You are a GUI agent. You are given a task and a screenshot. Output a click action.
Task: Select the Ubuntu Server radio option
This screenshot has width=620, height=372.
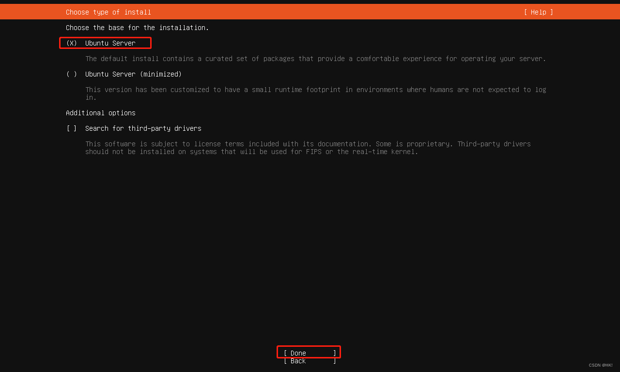click(101, 43)
